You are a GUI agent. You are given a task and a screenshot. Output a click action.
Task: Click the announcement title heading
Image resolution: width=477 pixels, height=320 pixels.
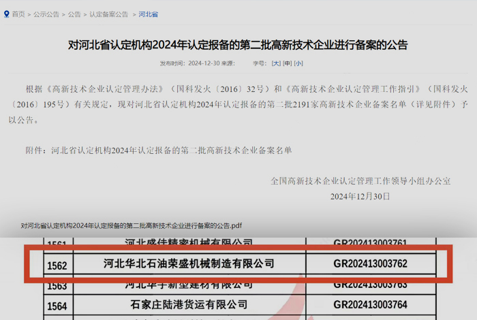click(x=238, y=45)
